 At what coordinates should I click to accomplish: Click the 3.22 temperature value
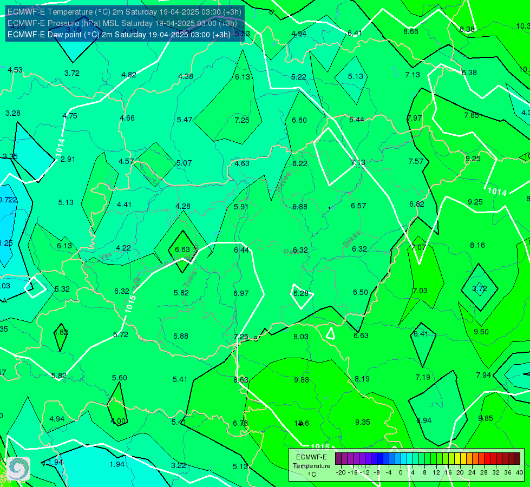(x=179, y=466)
